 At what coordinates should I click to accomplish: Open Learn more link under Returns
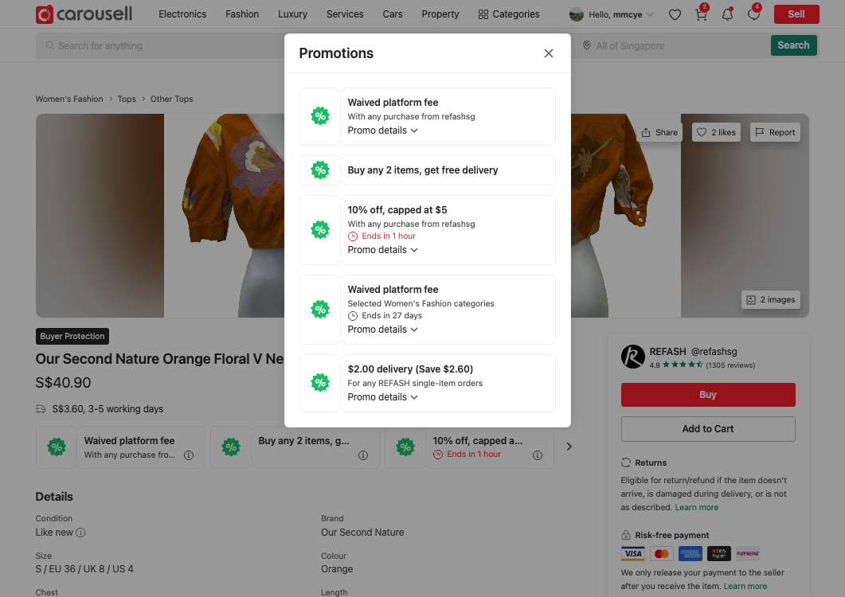tap(697, 508)
